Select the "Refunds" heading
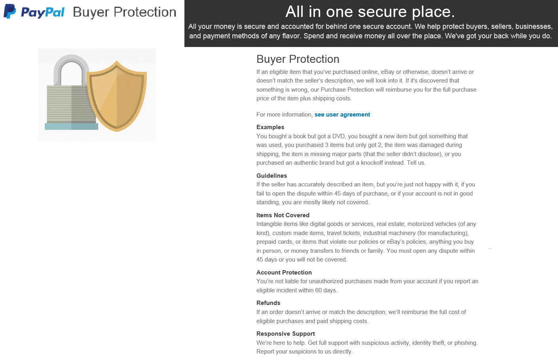Viewport: 558px width, 361px height. tap(268, 303)
